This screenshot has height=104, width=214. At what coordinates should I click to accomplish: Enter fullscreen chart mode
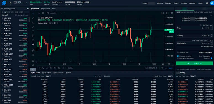click(x=167, y=13)
